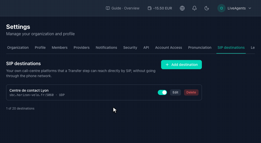Image resolution: width=261 pixels, height=143 pixels.
Task: Select the Security tab
Action: [130, 48]
